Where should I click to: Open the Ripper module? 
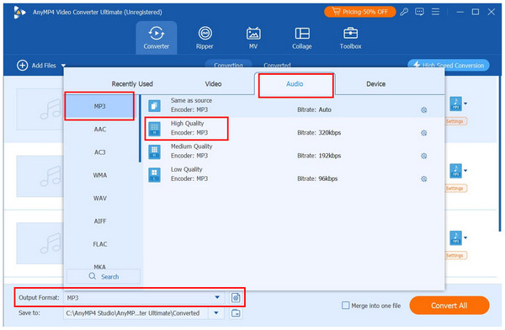pyautogui.click(x=205, y=38)
